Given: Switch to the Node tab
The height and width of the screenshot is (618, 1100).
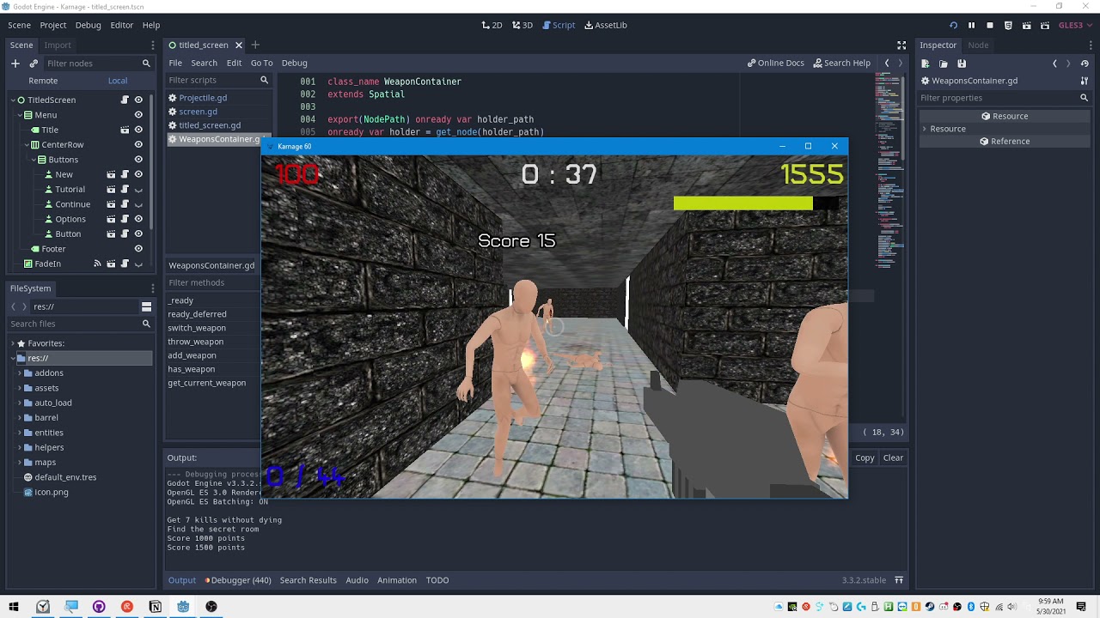Looking at the screenshot, I should point(978,45).
